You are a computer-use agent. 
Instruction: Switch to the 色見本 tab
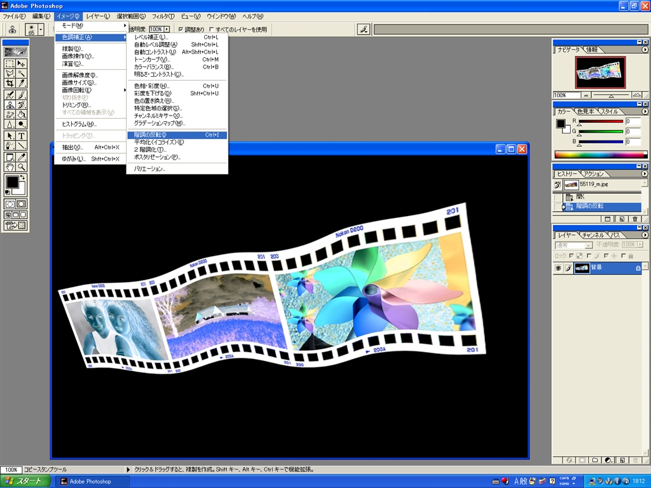586,112
